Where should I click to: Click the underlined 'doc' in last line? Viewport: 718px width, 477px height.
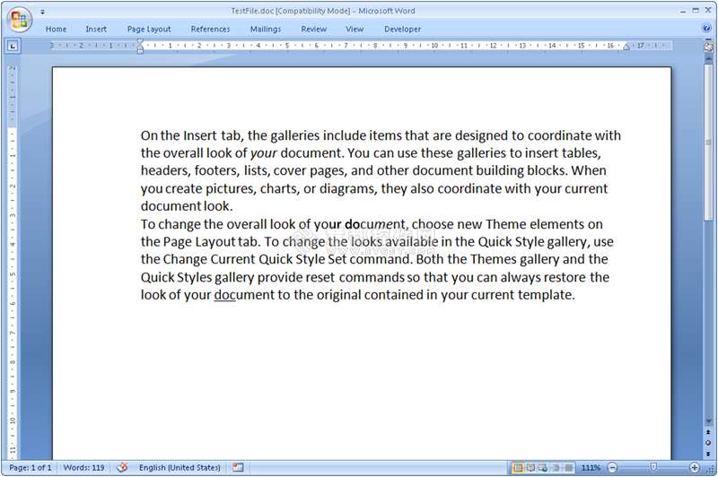[x=224, y=295]
